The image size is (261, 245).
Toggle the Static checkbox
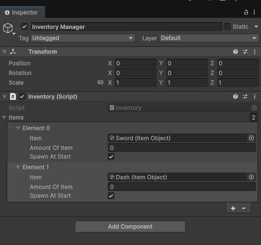coord(227,27)
